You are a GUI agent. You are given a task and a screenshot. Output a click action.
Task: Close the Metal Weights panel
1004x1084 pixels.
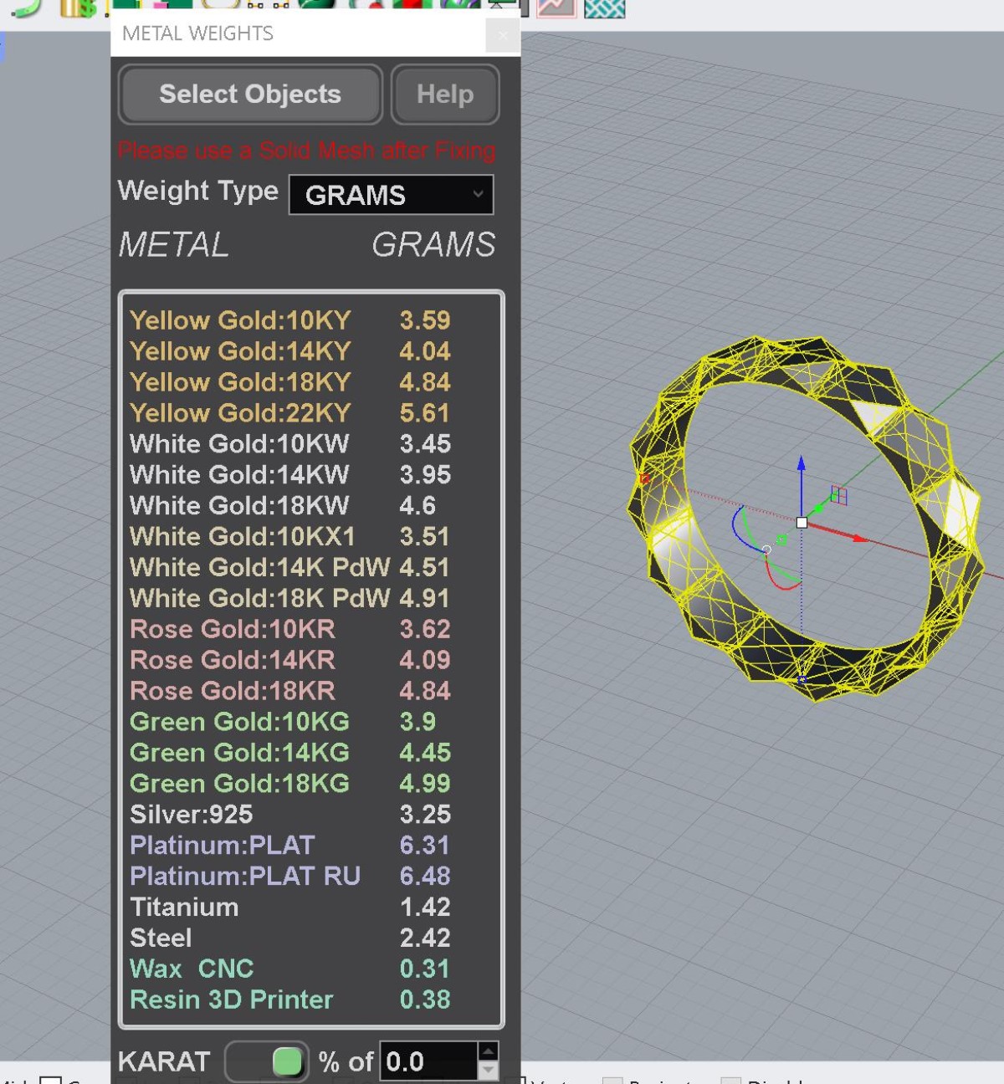(x=502, y=35)
